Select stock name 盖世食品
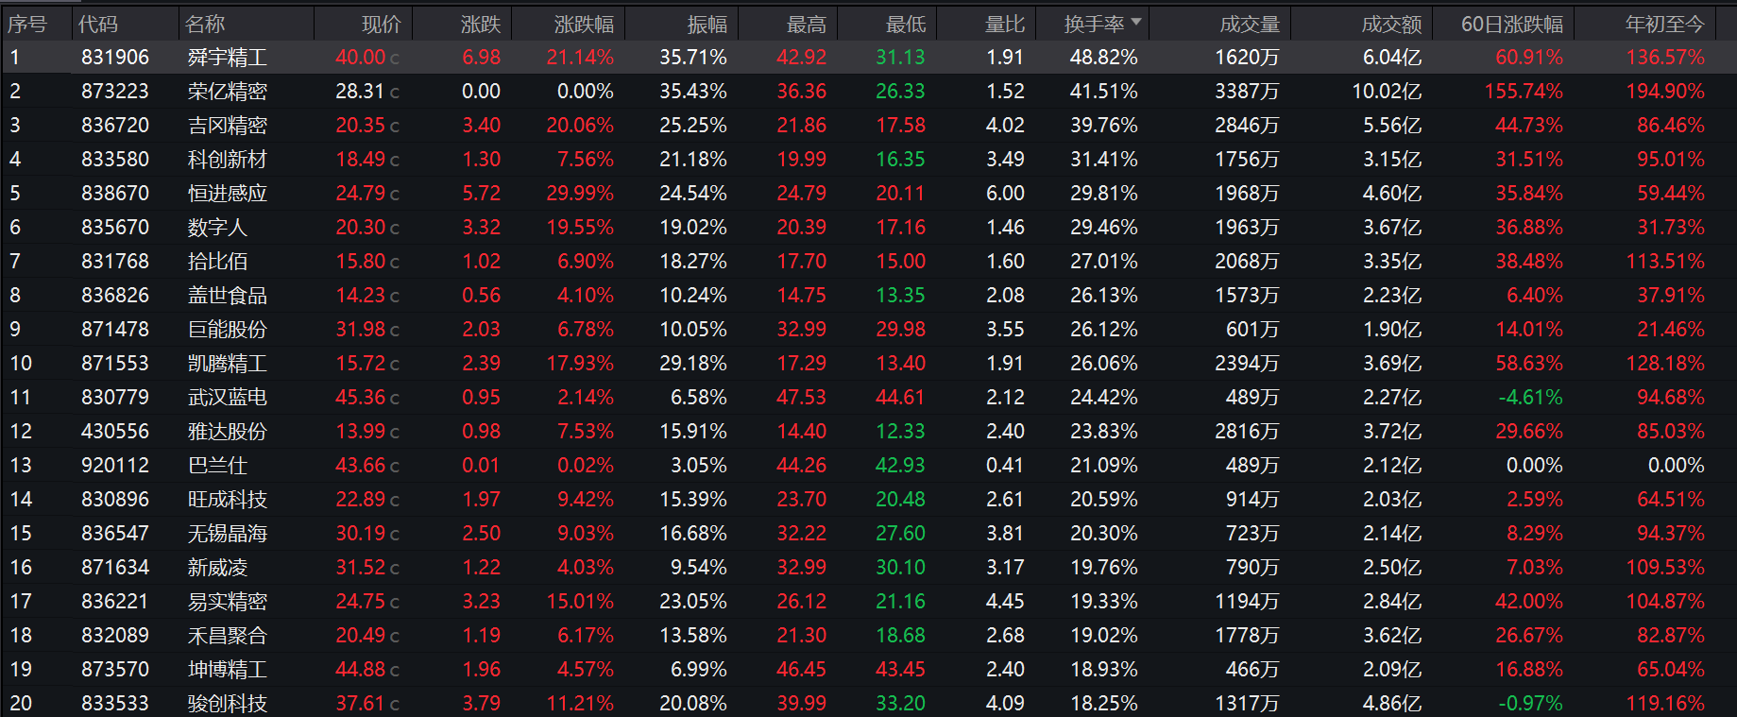 click(228, 296)
